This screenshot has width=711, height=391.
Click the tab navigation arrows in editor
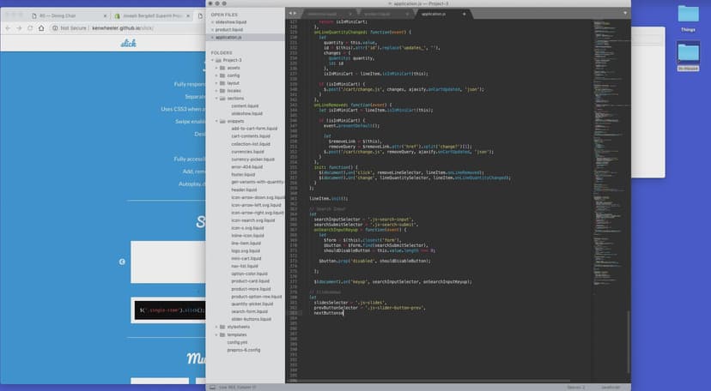click(292, 14)
